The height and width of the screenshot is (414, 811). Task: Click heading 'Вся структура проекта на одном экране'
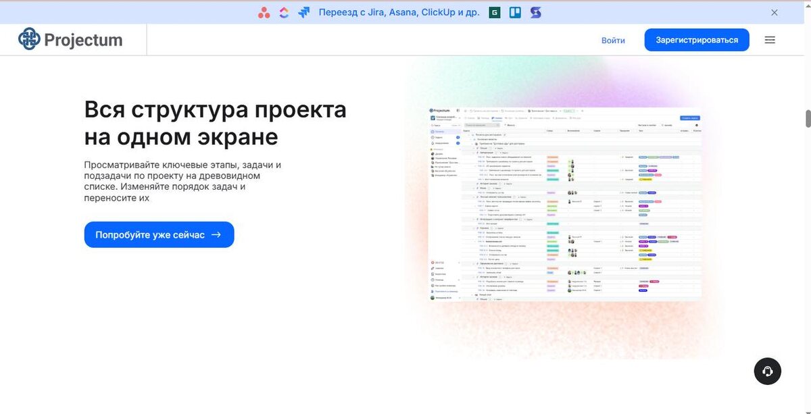pos(216,123)
